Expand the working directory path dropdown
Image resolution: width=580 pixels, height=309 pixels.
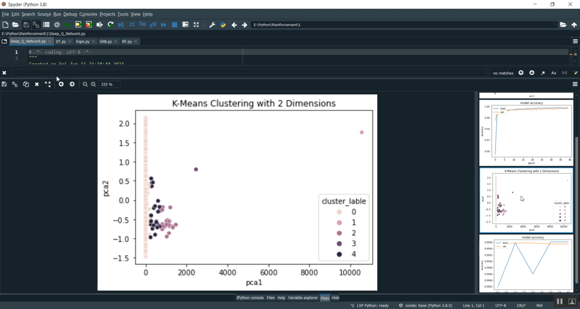point(556,25)
